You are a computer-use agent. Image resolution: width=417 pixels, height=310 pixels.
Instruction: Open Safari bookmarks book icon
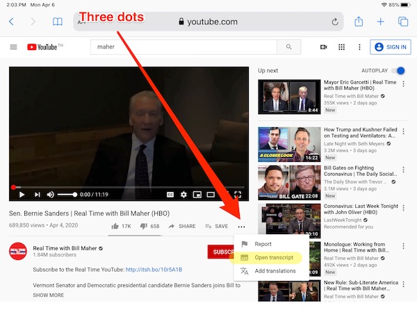pyautogui.click(x=58, y=22)
